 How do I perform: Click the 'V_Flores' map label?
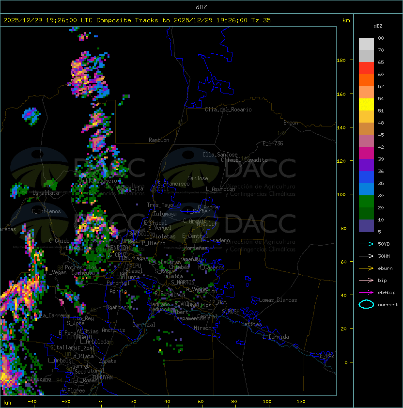(73, 391)
